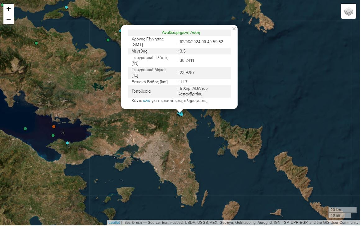
Task: Follow the 'κλικ' link for more information
Action: (x=146, y=101)
